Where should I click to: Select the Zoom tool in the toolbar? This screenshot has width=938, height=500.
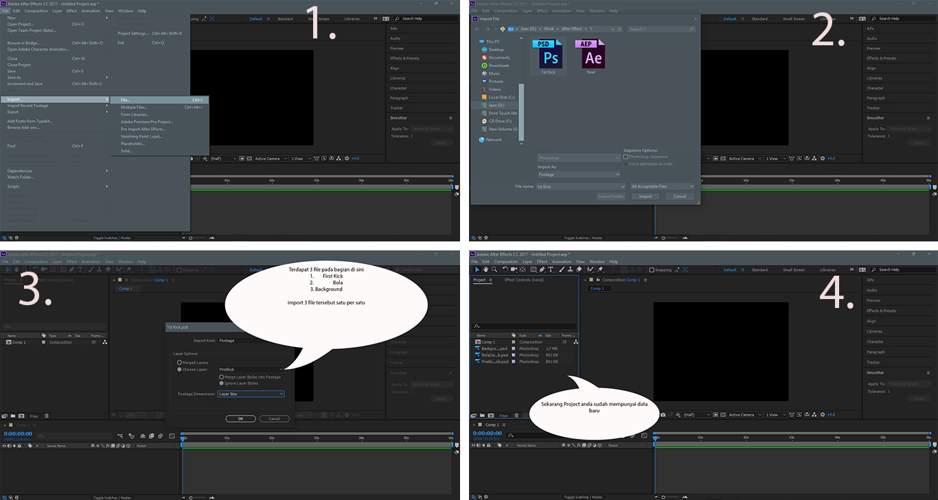click(494, 270)
